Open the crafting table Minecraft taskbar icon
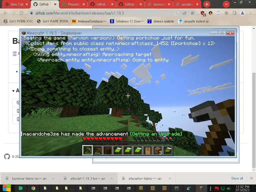 pos(201,188)
